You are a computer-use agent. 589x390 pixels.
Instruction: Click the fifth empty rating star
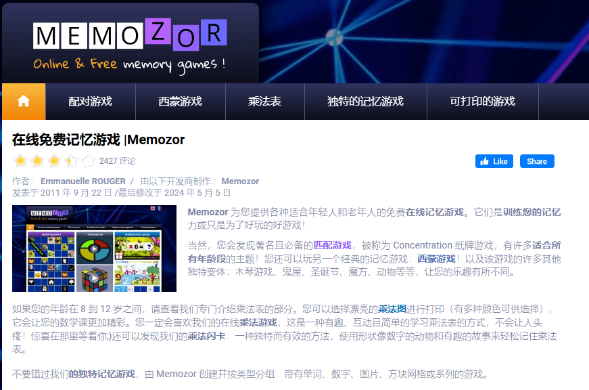pos(88,161)
